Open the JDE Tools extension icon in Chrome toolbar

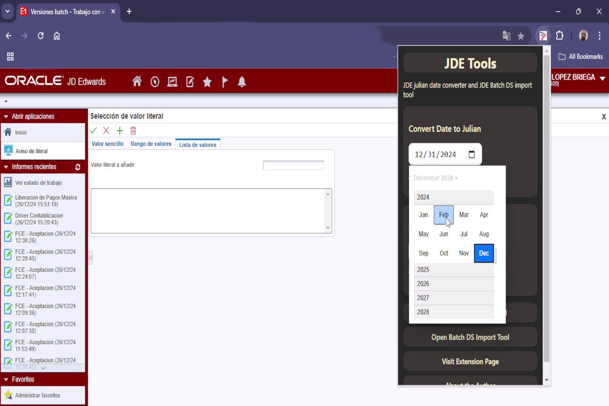(x=543, y=36)
